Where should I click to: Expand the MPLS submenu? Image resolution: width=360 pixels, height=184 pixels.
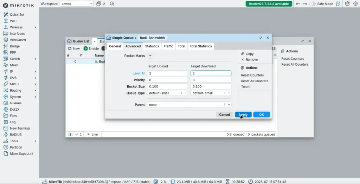[x=36, y=84]
